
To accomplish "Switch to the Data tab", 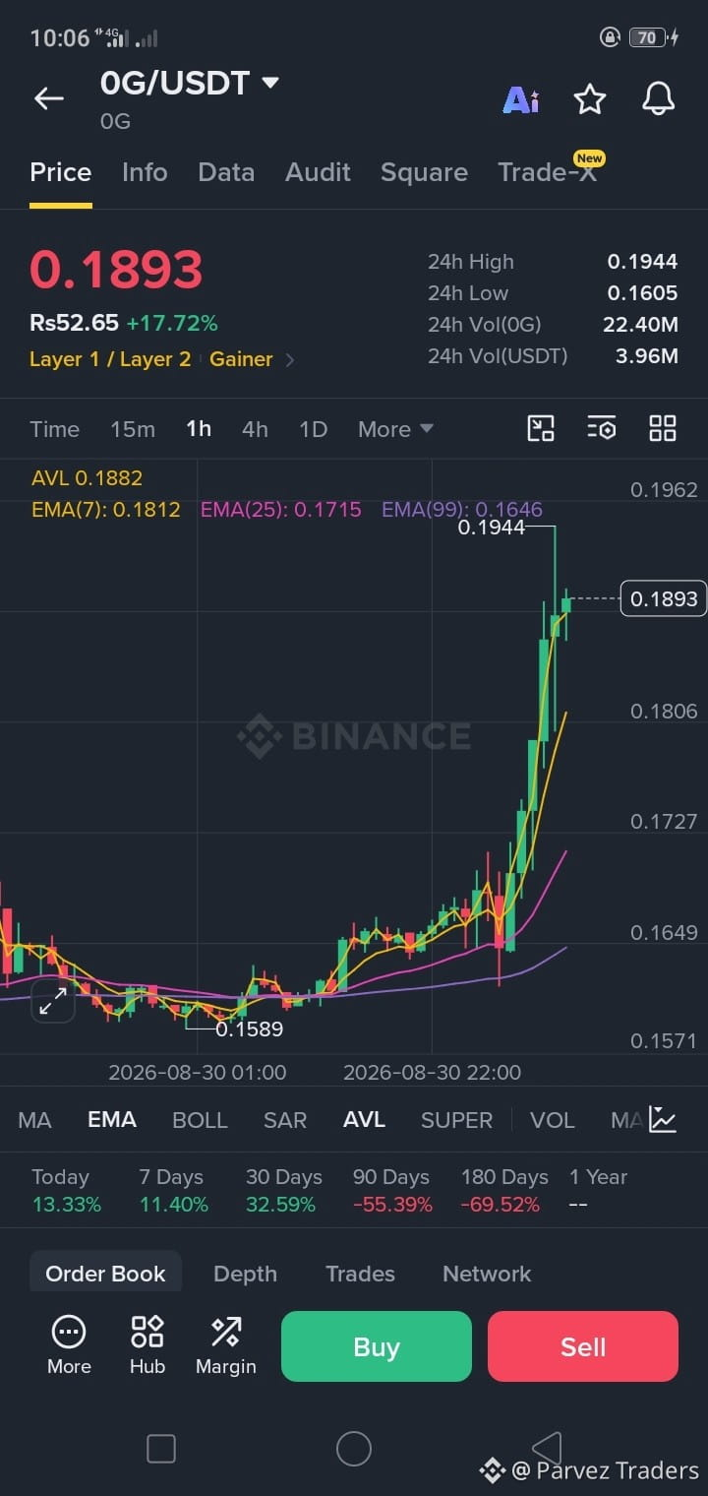I will click(x=226, y=172).
